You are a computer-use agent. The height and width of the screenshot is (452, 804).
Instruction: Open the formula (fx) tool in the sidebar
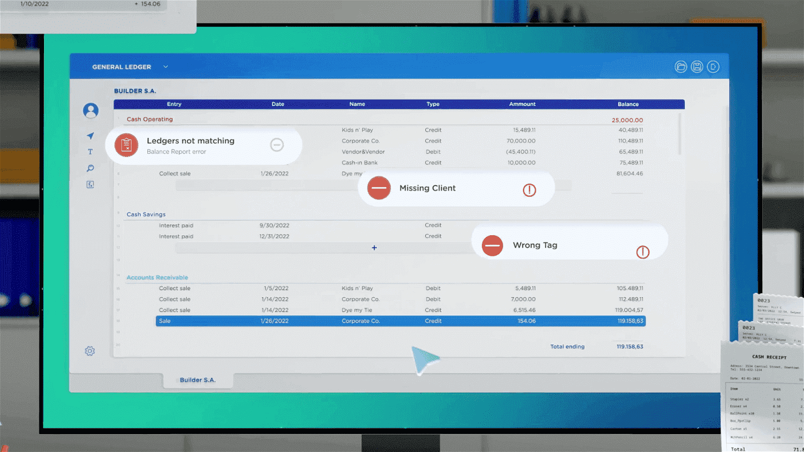90,184
